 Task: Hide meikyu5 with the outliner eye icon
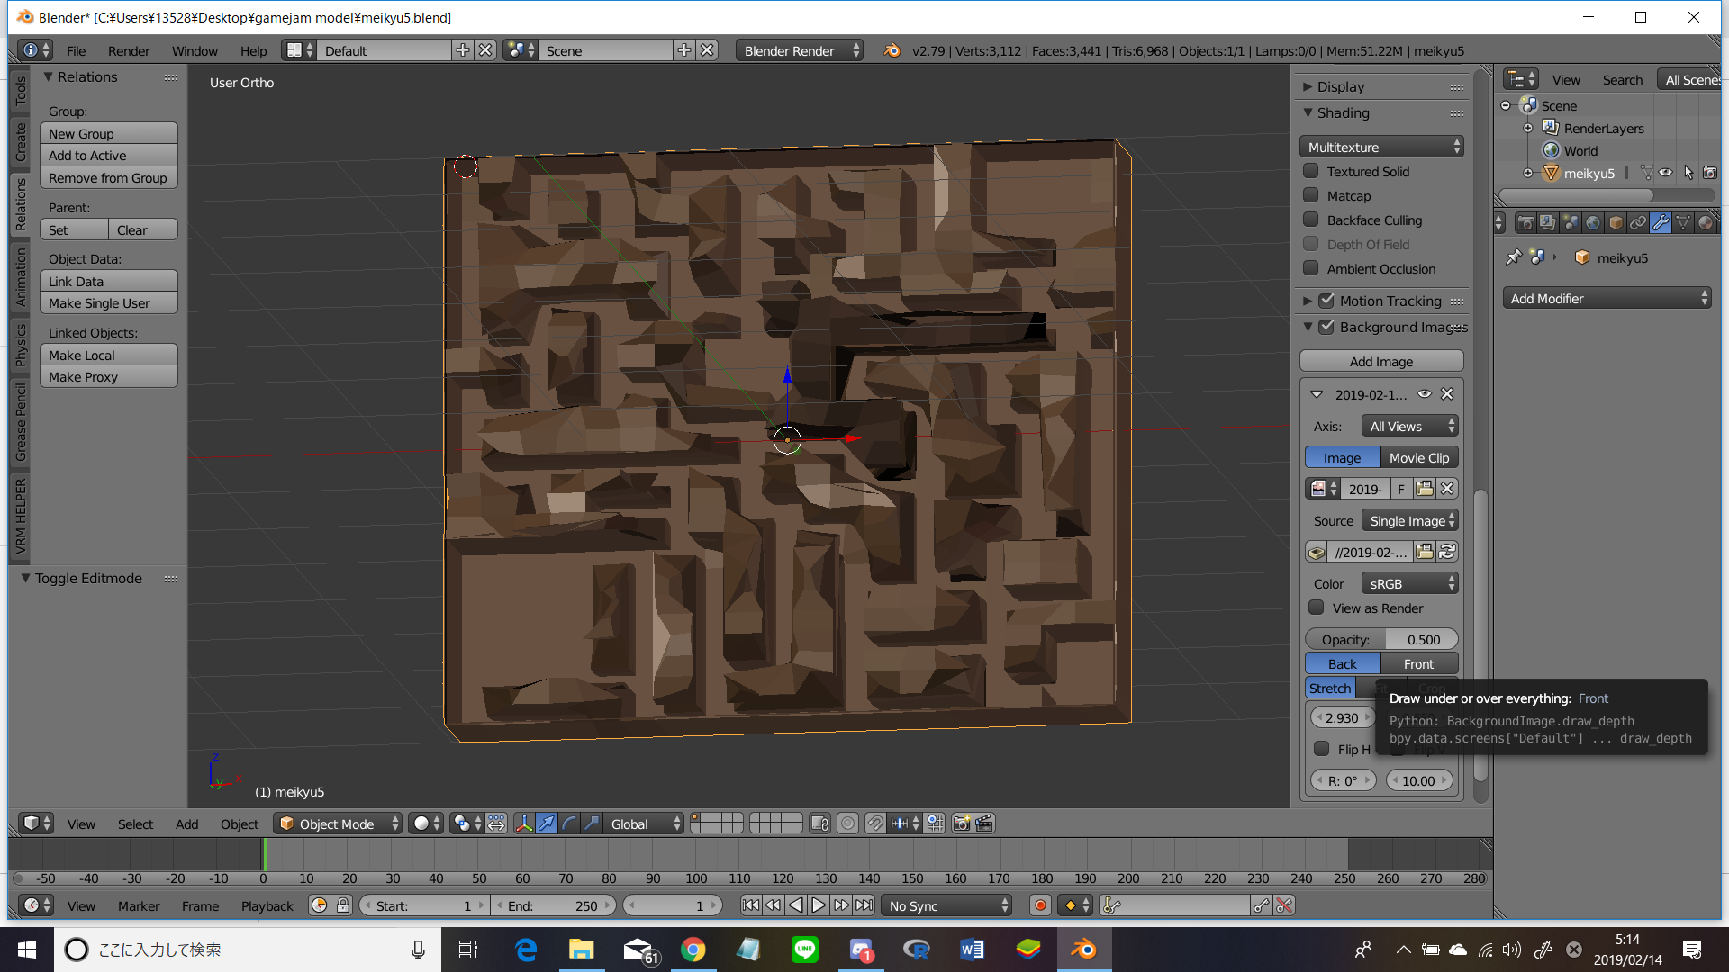click(1666, 173)
